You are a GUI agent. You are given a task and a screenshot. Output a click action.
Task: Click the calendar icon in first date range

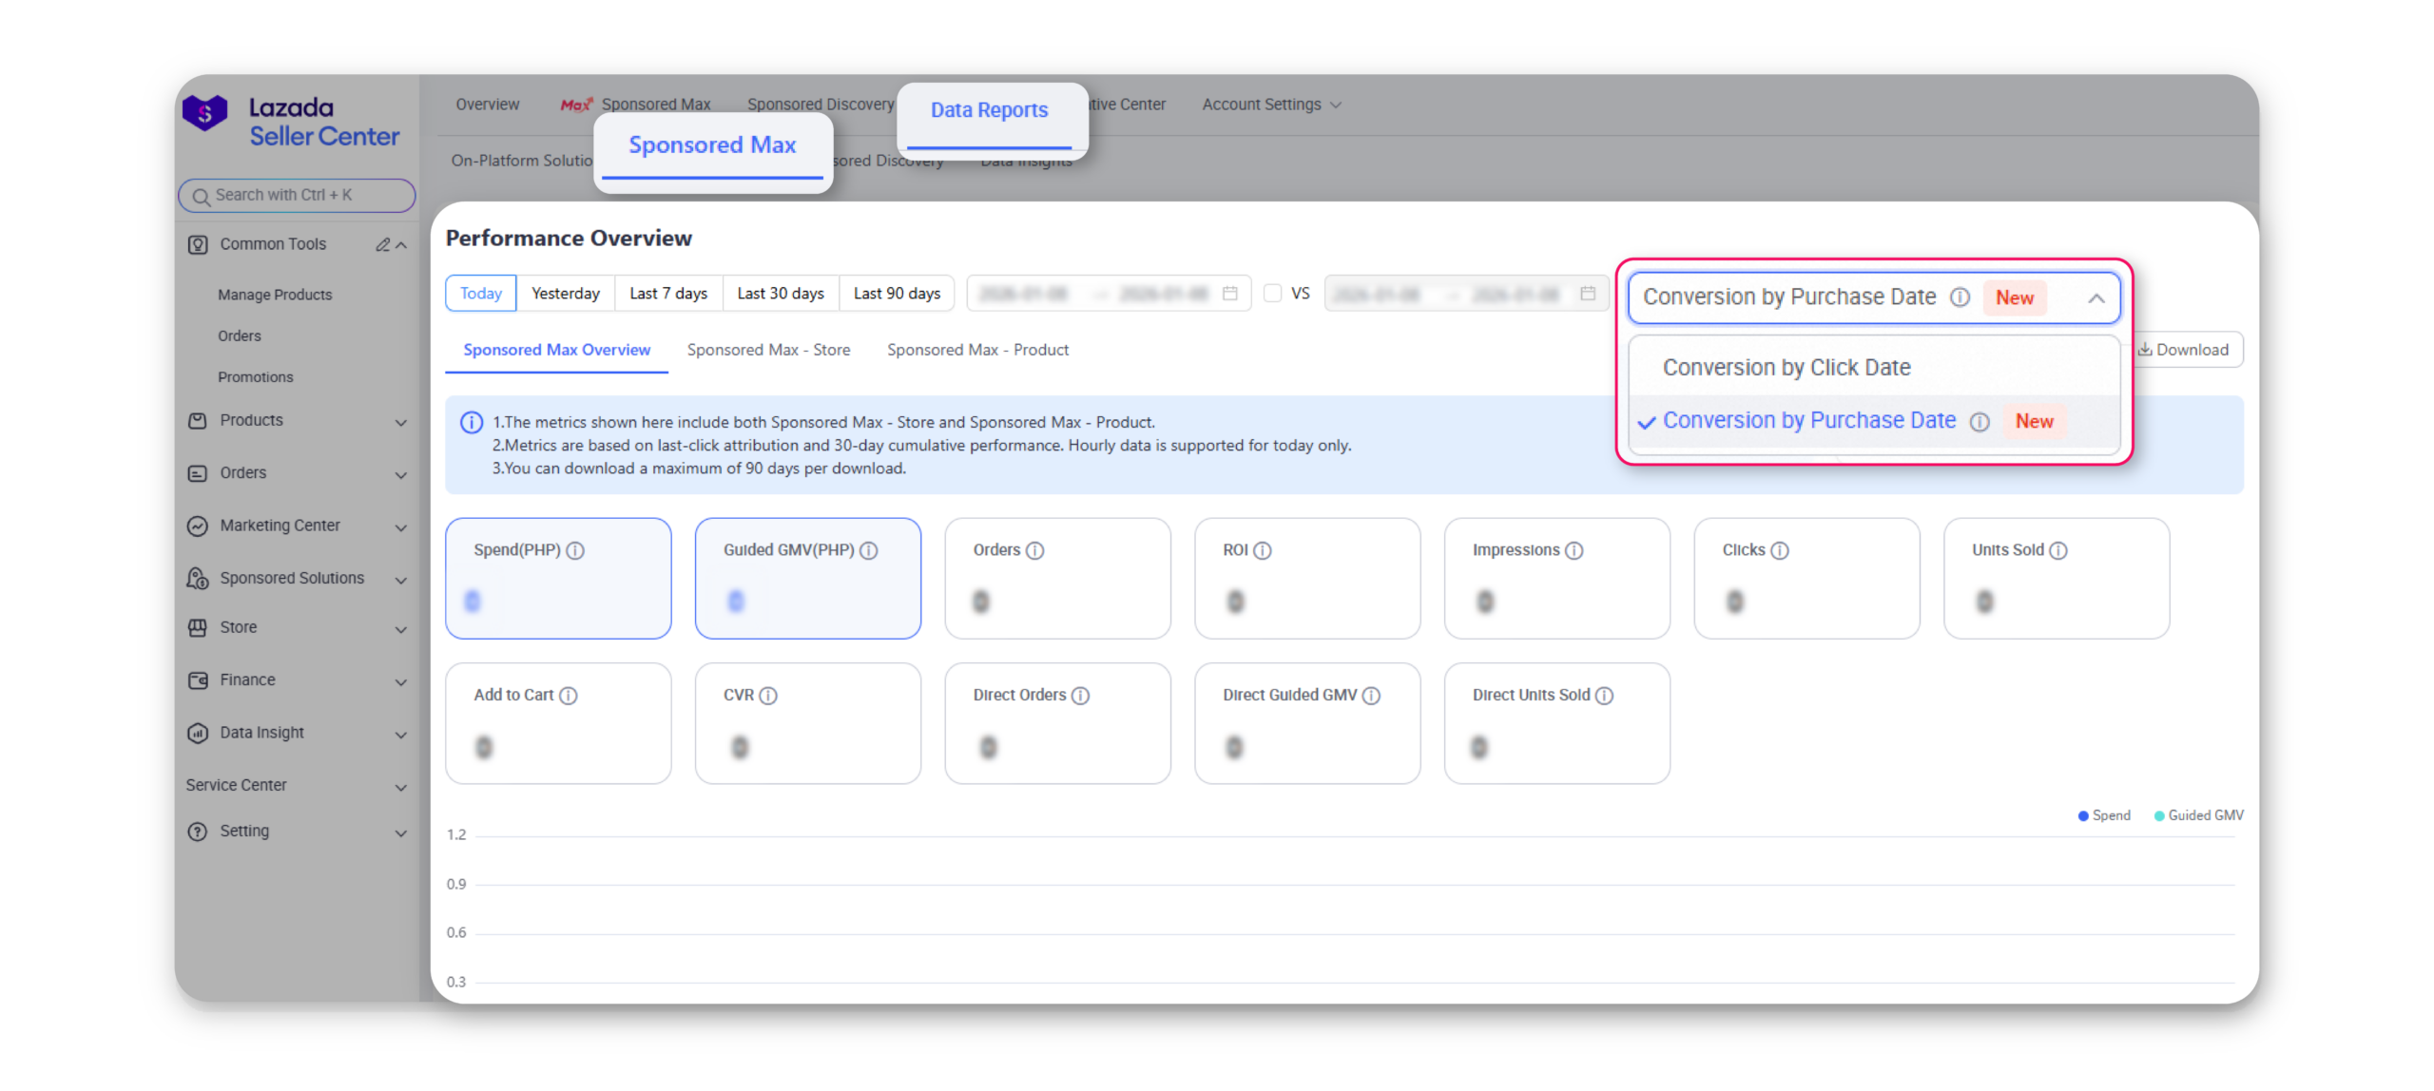click(1230, 294)
